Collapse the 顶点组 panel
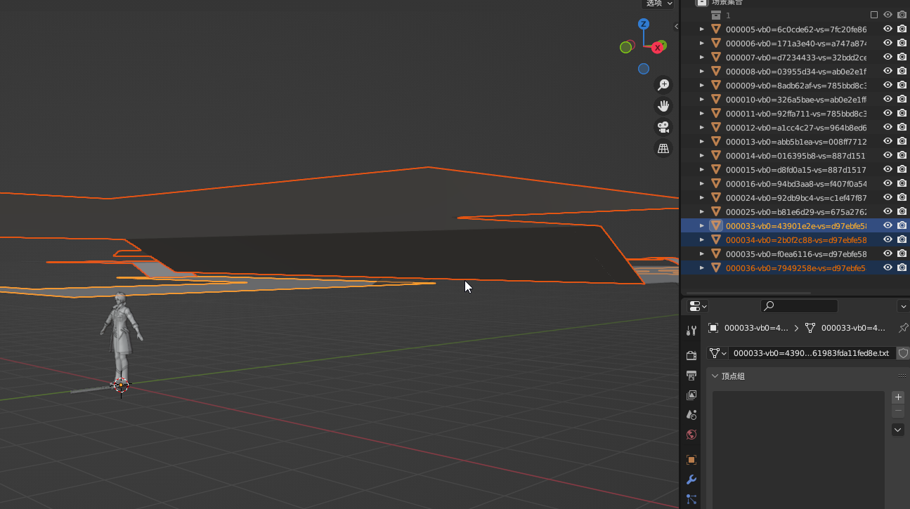The width and height of the screenshot is (910, 509). point(715,376)
